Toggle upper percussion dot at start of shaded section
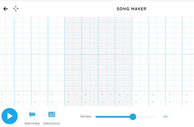The height and width of the screenshot is (127, 194). tap(69, 94)
